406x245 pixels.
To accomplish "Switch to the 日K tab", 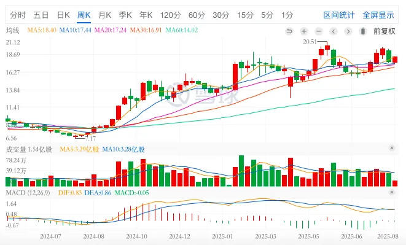I will point(63,15).
